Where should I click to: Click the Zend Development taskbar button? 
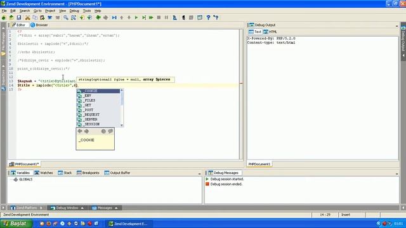point(129,224)
